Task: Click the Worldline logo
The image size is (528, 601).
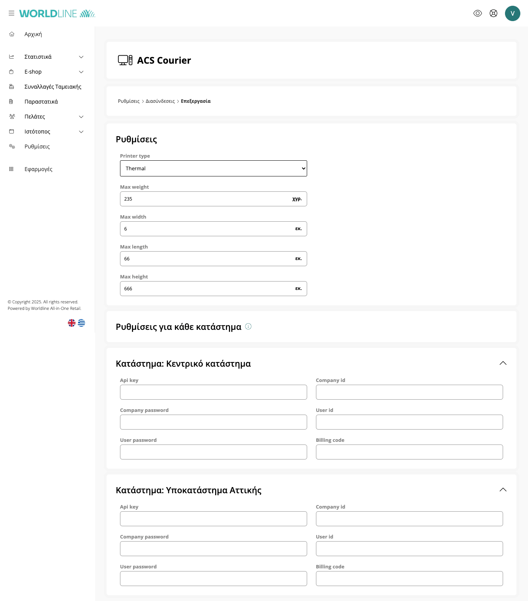Action: (57, 13)
